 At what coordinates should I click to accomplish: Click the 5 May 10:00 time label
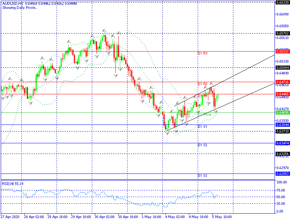pos(222,217)
